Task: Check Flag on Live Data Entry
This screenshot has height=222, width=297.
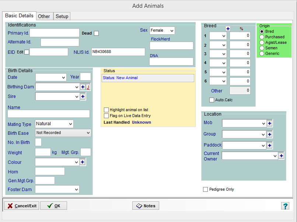Action: point(106,116)
